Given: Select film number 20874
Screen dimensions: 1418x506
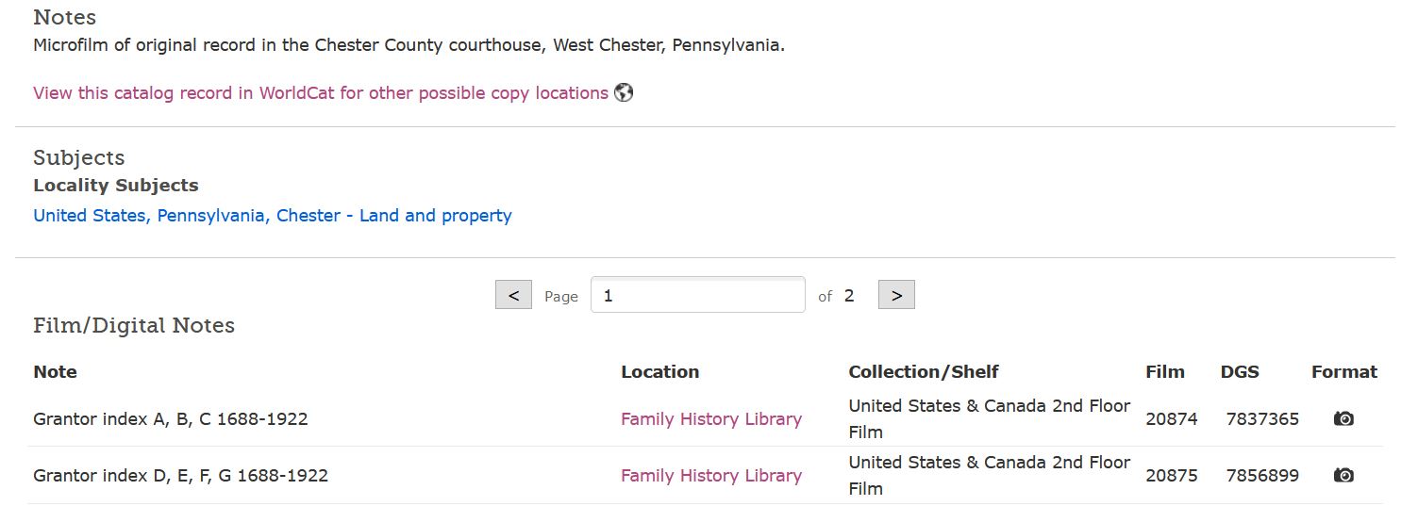Looking at the screenshot, I should [x=1172, y=418].
